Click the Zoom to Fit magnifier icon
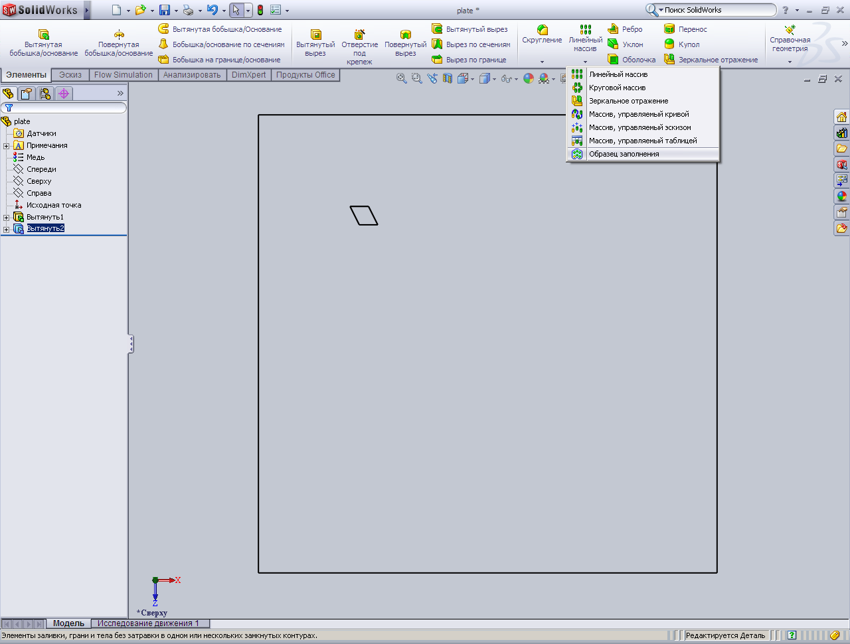This screenshot has width=850, height=644. coord(402,78)
